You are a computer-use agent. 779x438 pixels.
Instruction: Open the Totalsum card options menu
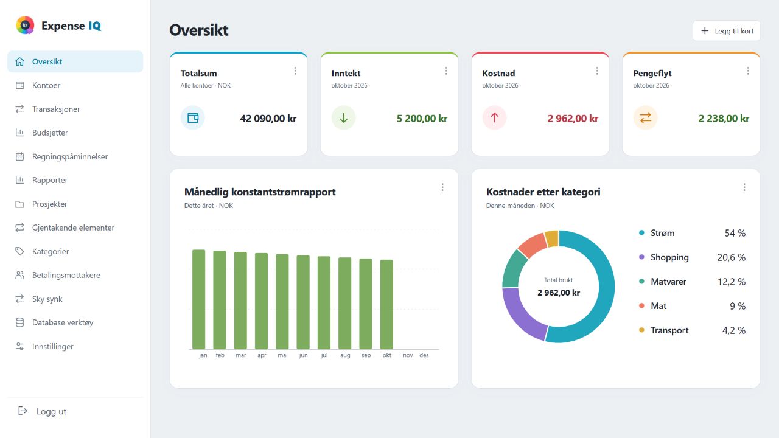click(x=295, y=71)
